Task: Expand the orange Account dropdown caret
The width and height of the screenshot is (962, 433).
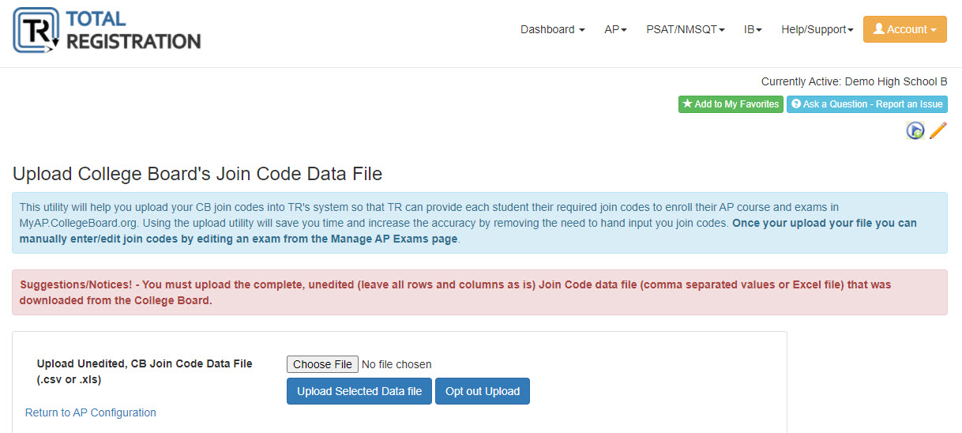Action: tap(934, 30)
